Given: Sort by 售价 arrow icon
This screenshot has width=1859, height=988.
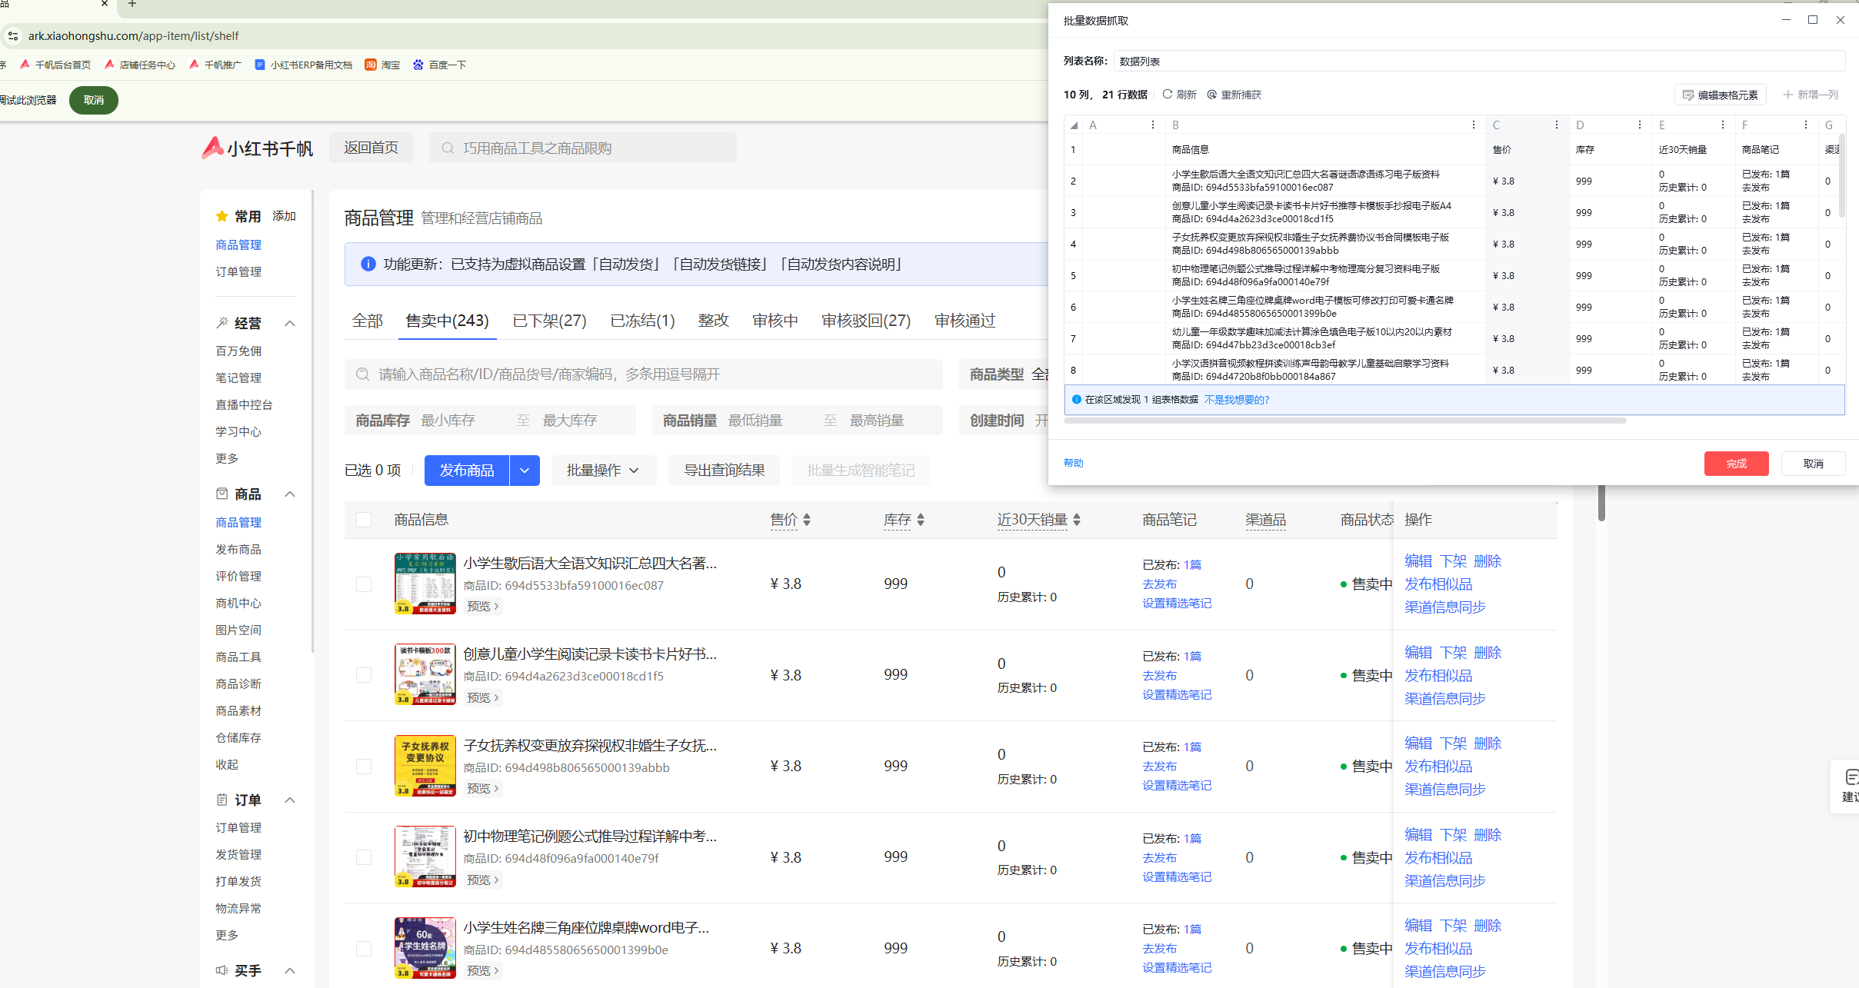Looking at the screenshot, I should [807, 520].
